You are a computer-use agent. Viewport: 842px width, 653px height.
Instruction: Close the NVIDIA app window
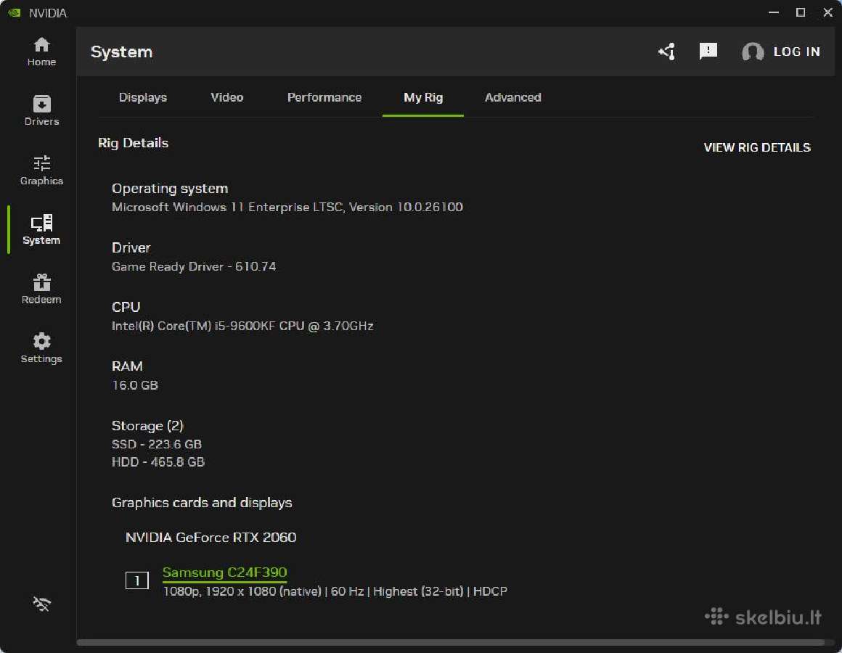coord(827,12)
